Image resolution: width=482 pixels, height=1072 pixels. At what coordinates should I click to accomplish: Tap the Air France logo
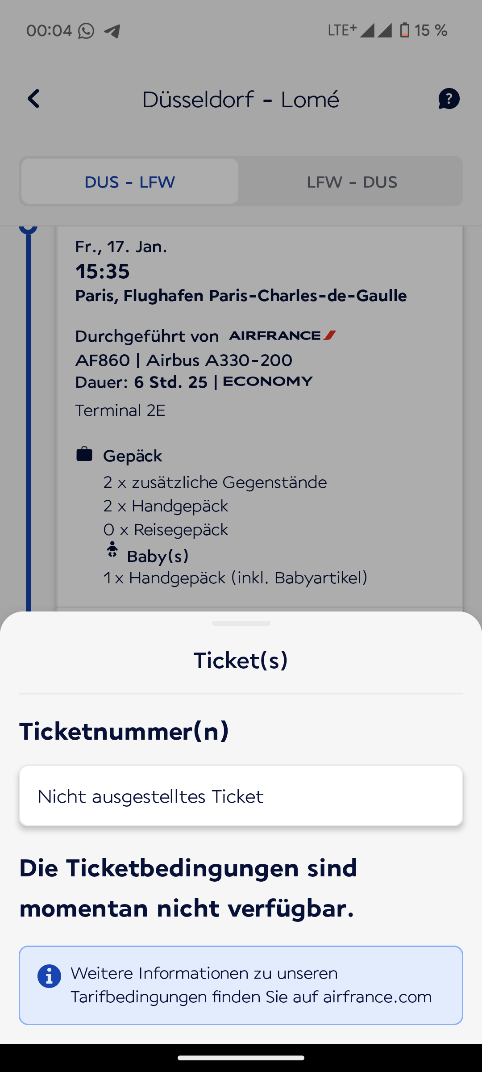pos(282,335)
